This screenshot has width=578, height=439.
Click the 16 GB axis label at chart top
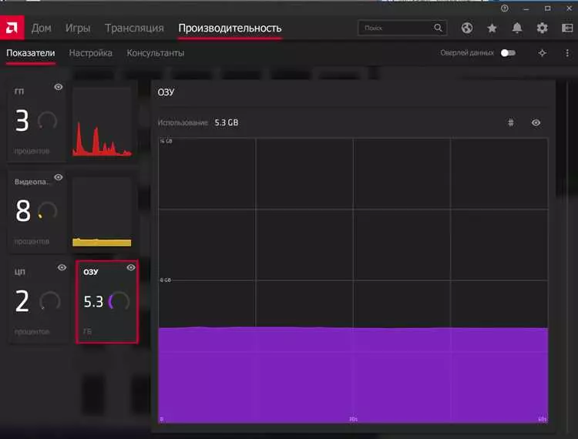click(x=166, y=141)
